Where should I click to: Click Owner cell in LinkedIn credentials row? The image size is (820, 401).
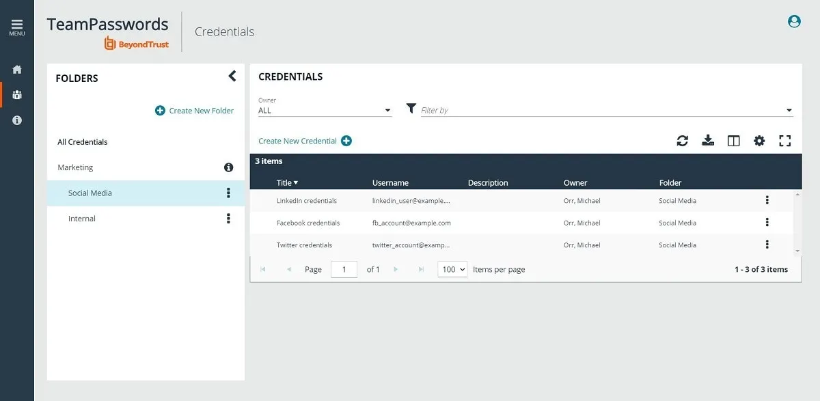tap(582, 201)
